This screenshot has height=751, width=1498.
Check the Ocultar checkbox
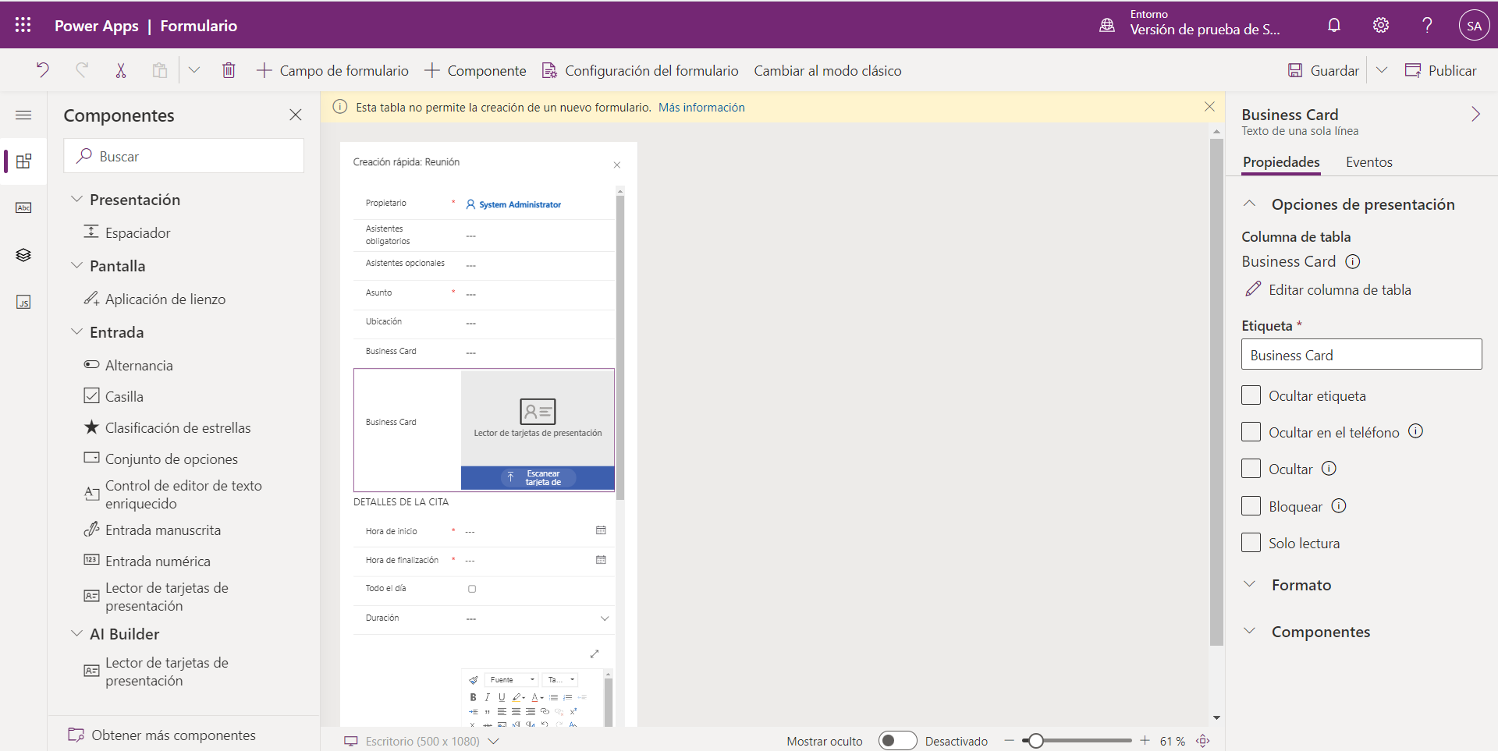1251,469
